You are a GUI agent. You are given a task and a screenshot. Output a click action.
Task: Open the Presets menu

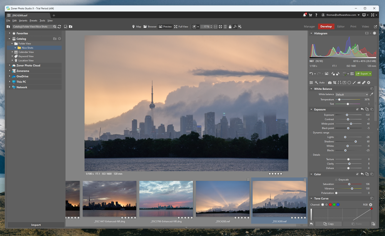(x=33, y=21)
